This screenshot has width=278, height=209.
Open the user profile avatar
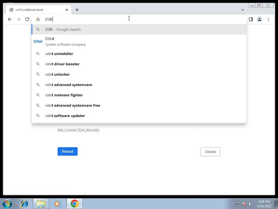click(259, 19)
